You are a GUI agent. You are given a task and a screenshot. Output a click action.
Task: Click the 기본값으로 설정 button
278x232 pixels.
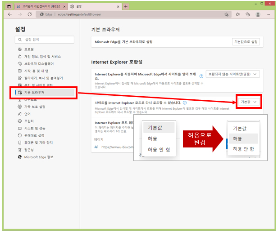[246, 42]
